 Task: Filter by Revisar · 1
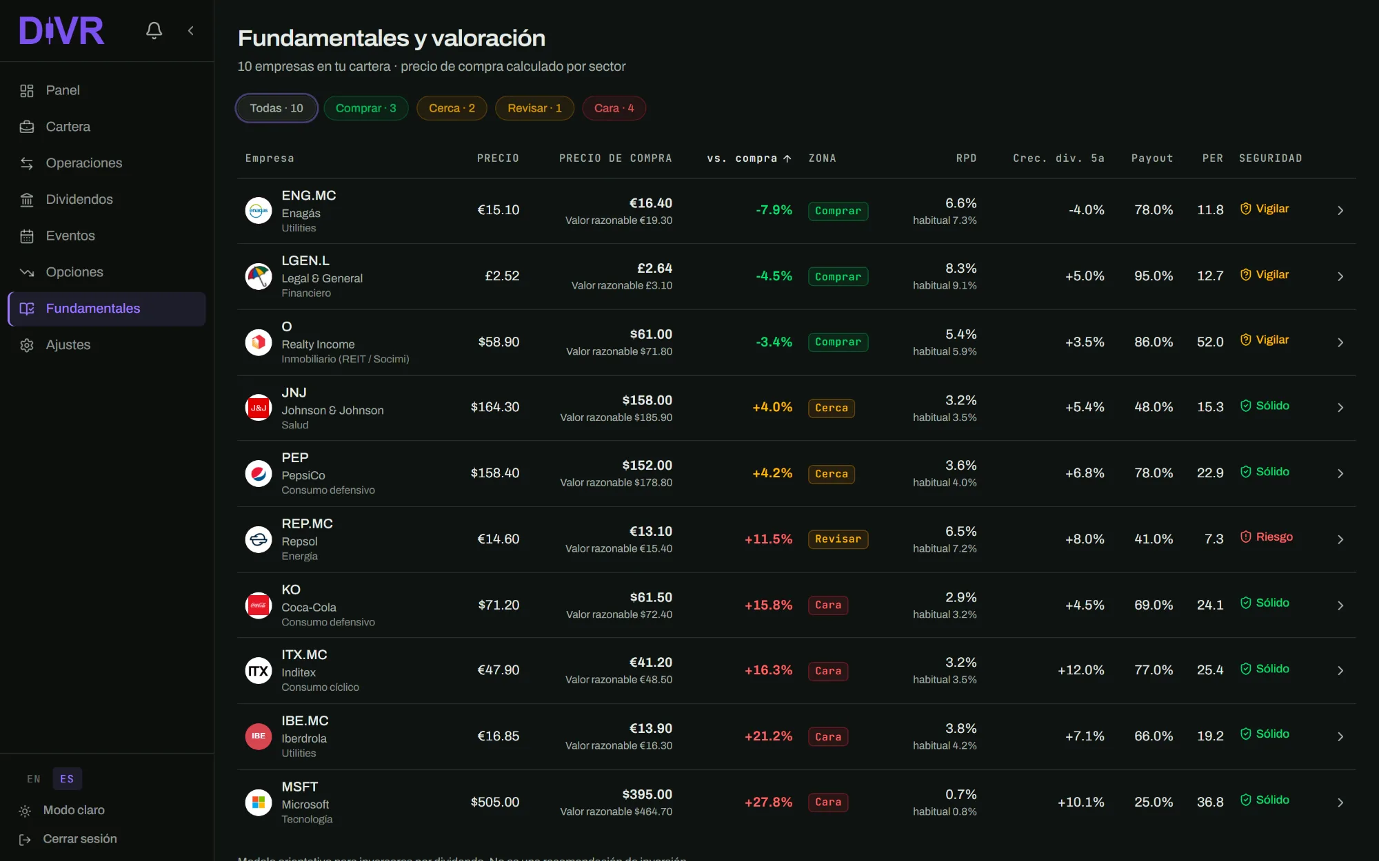[x=534, y=108]
